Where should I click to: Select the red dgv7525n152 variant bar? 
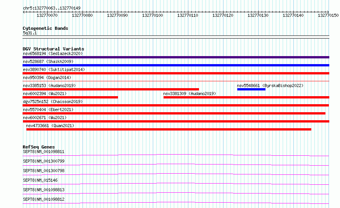point(176,105)
